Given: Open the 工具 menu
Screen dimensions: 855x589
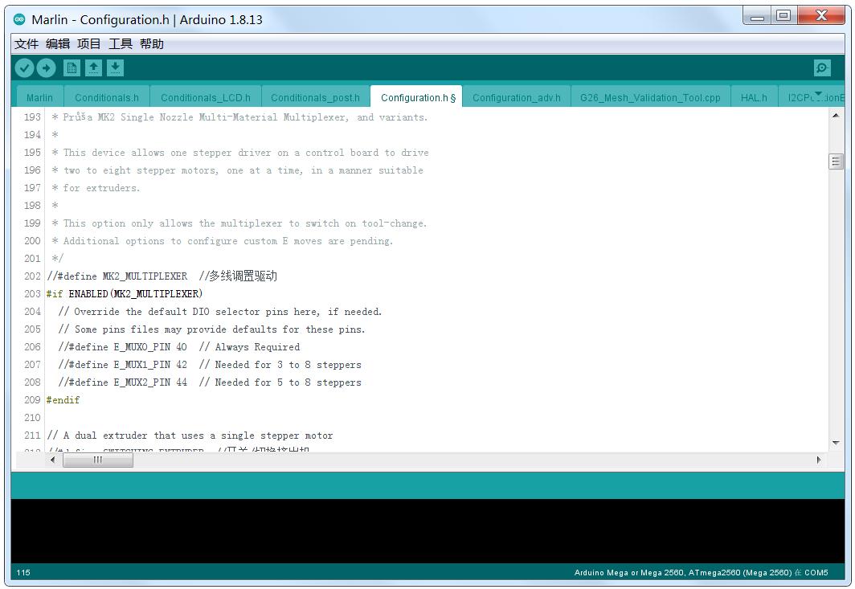Looking at the screenshot, I should pyautogui.click(x=121, y=44).
